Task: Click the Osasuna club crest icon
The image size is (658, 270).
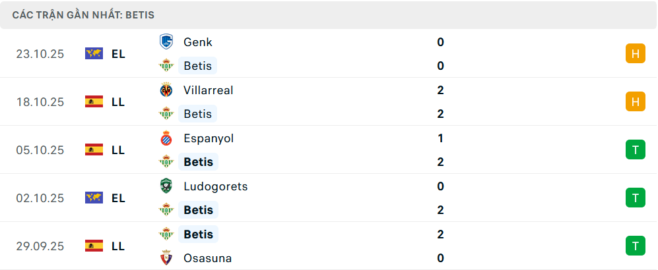Action: 166,258
